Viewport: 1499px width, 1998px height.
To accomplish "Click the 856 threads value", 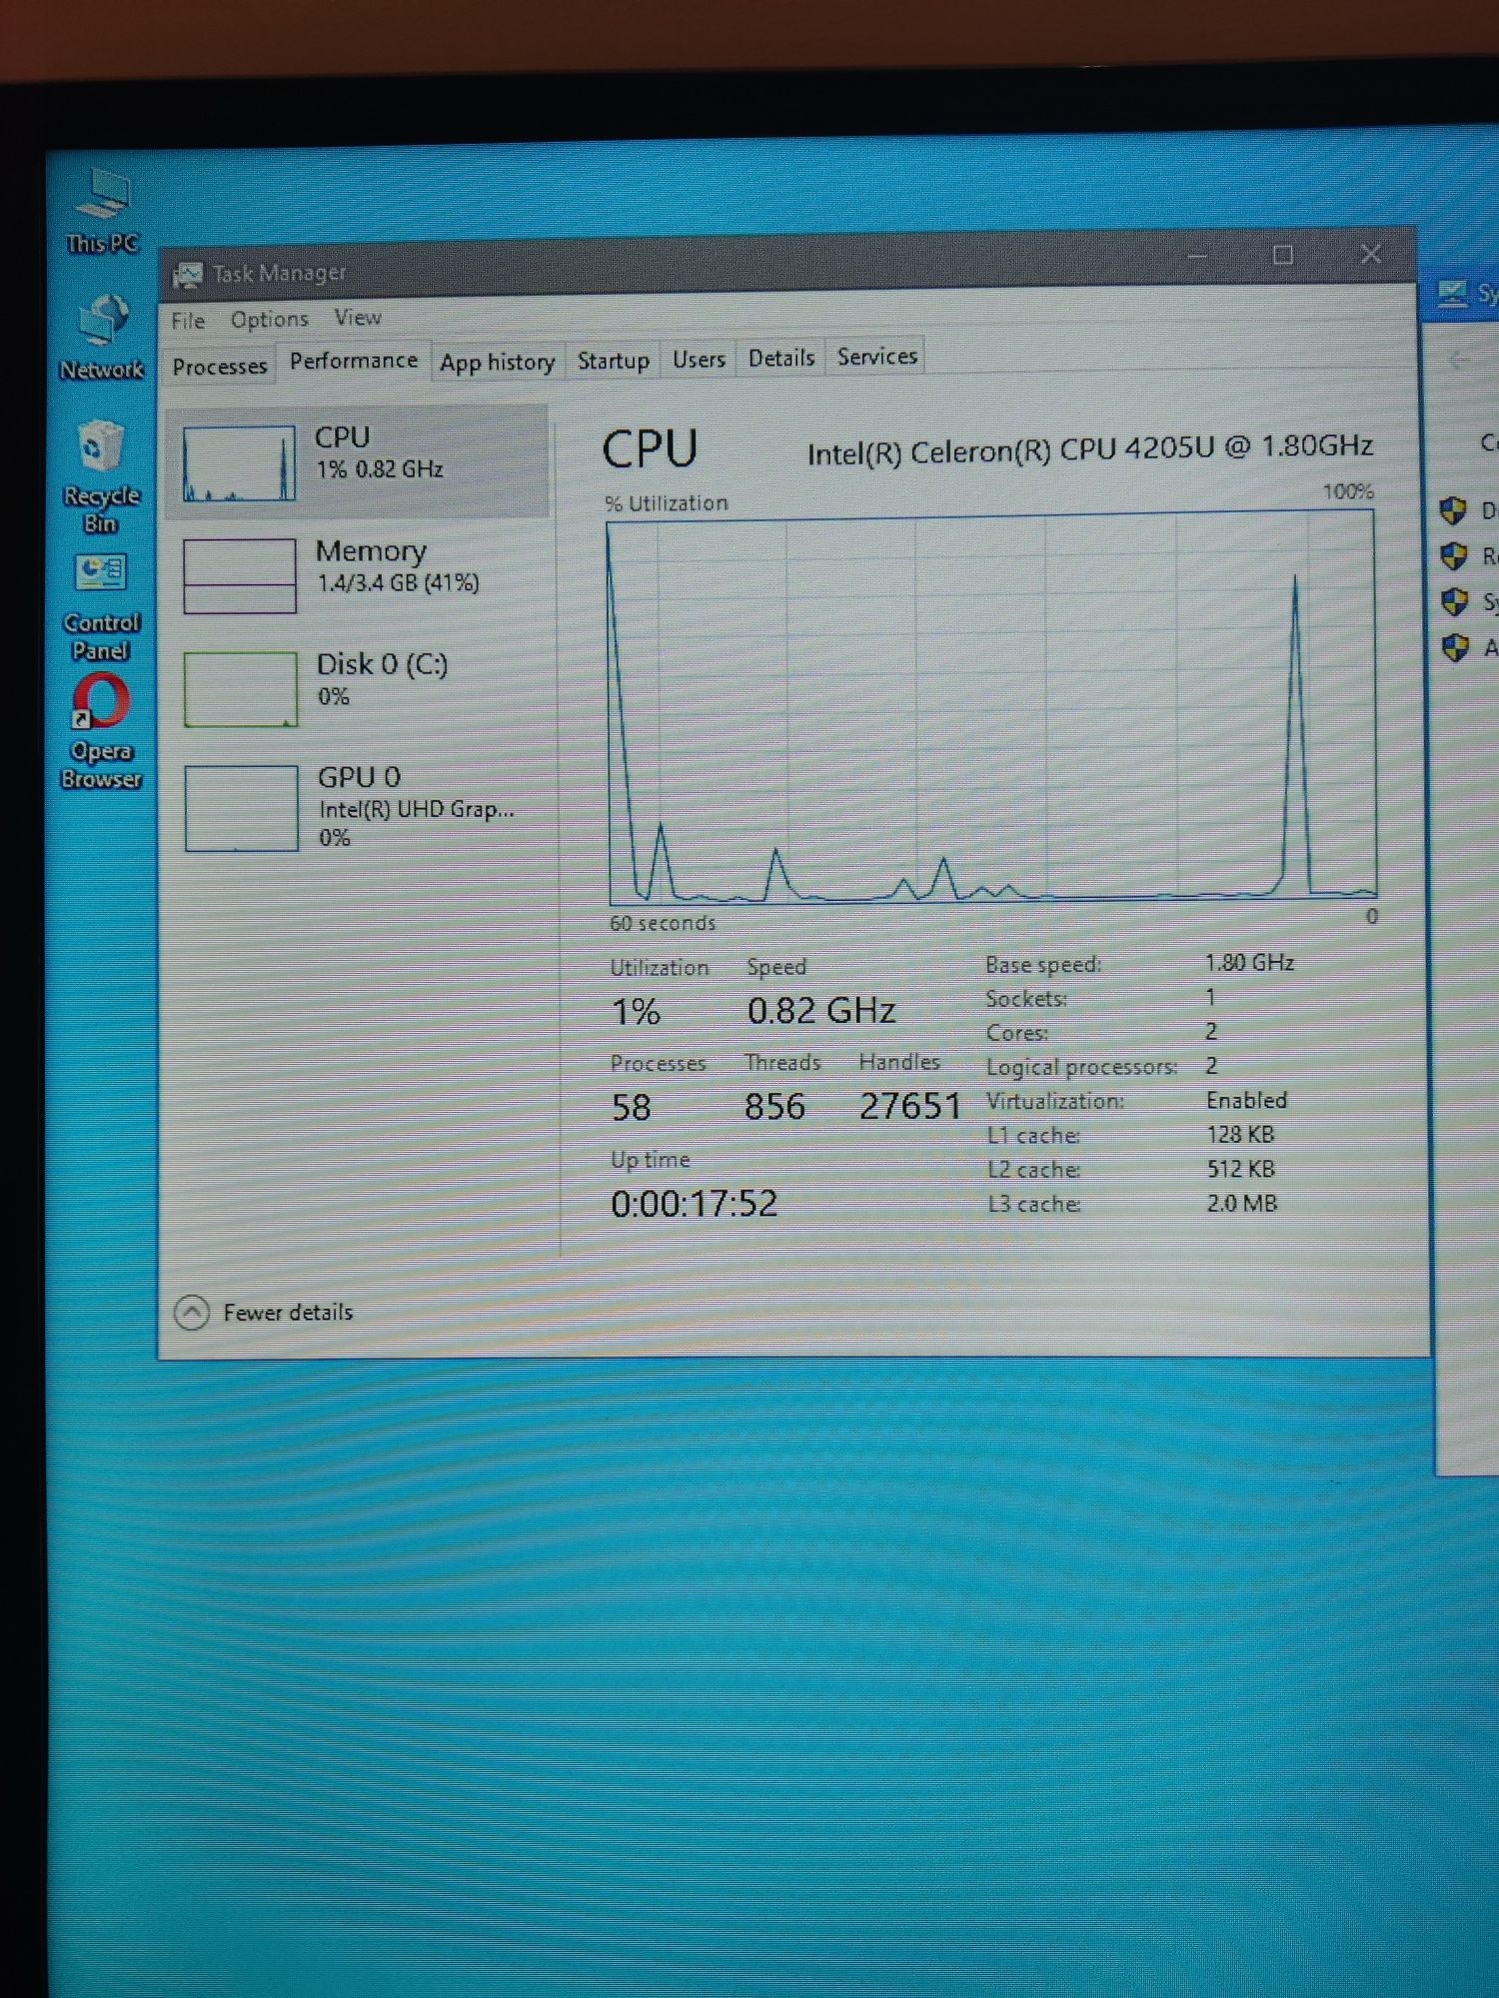I will [x=774, y=1107].
